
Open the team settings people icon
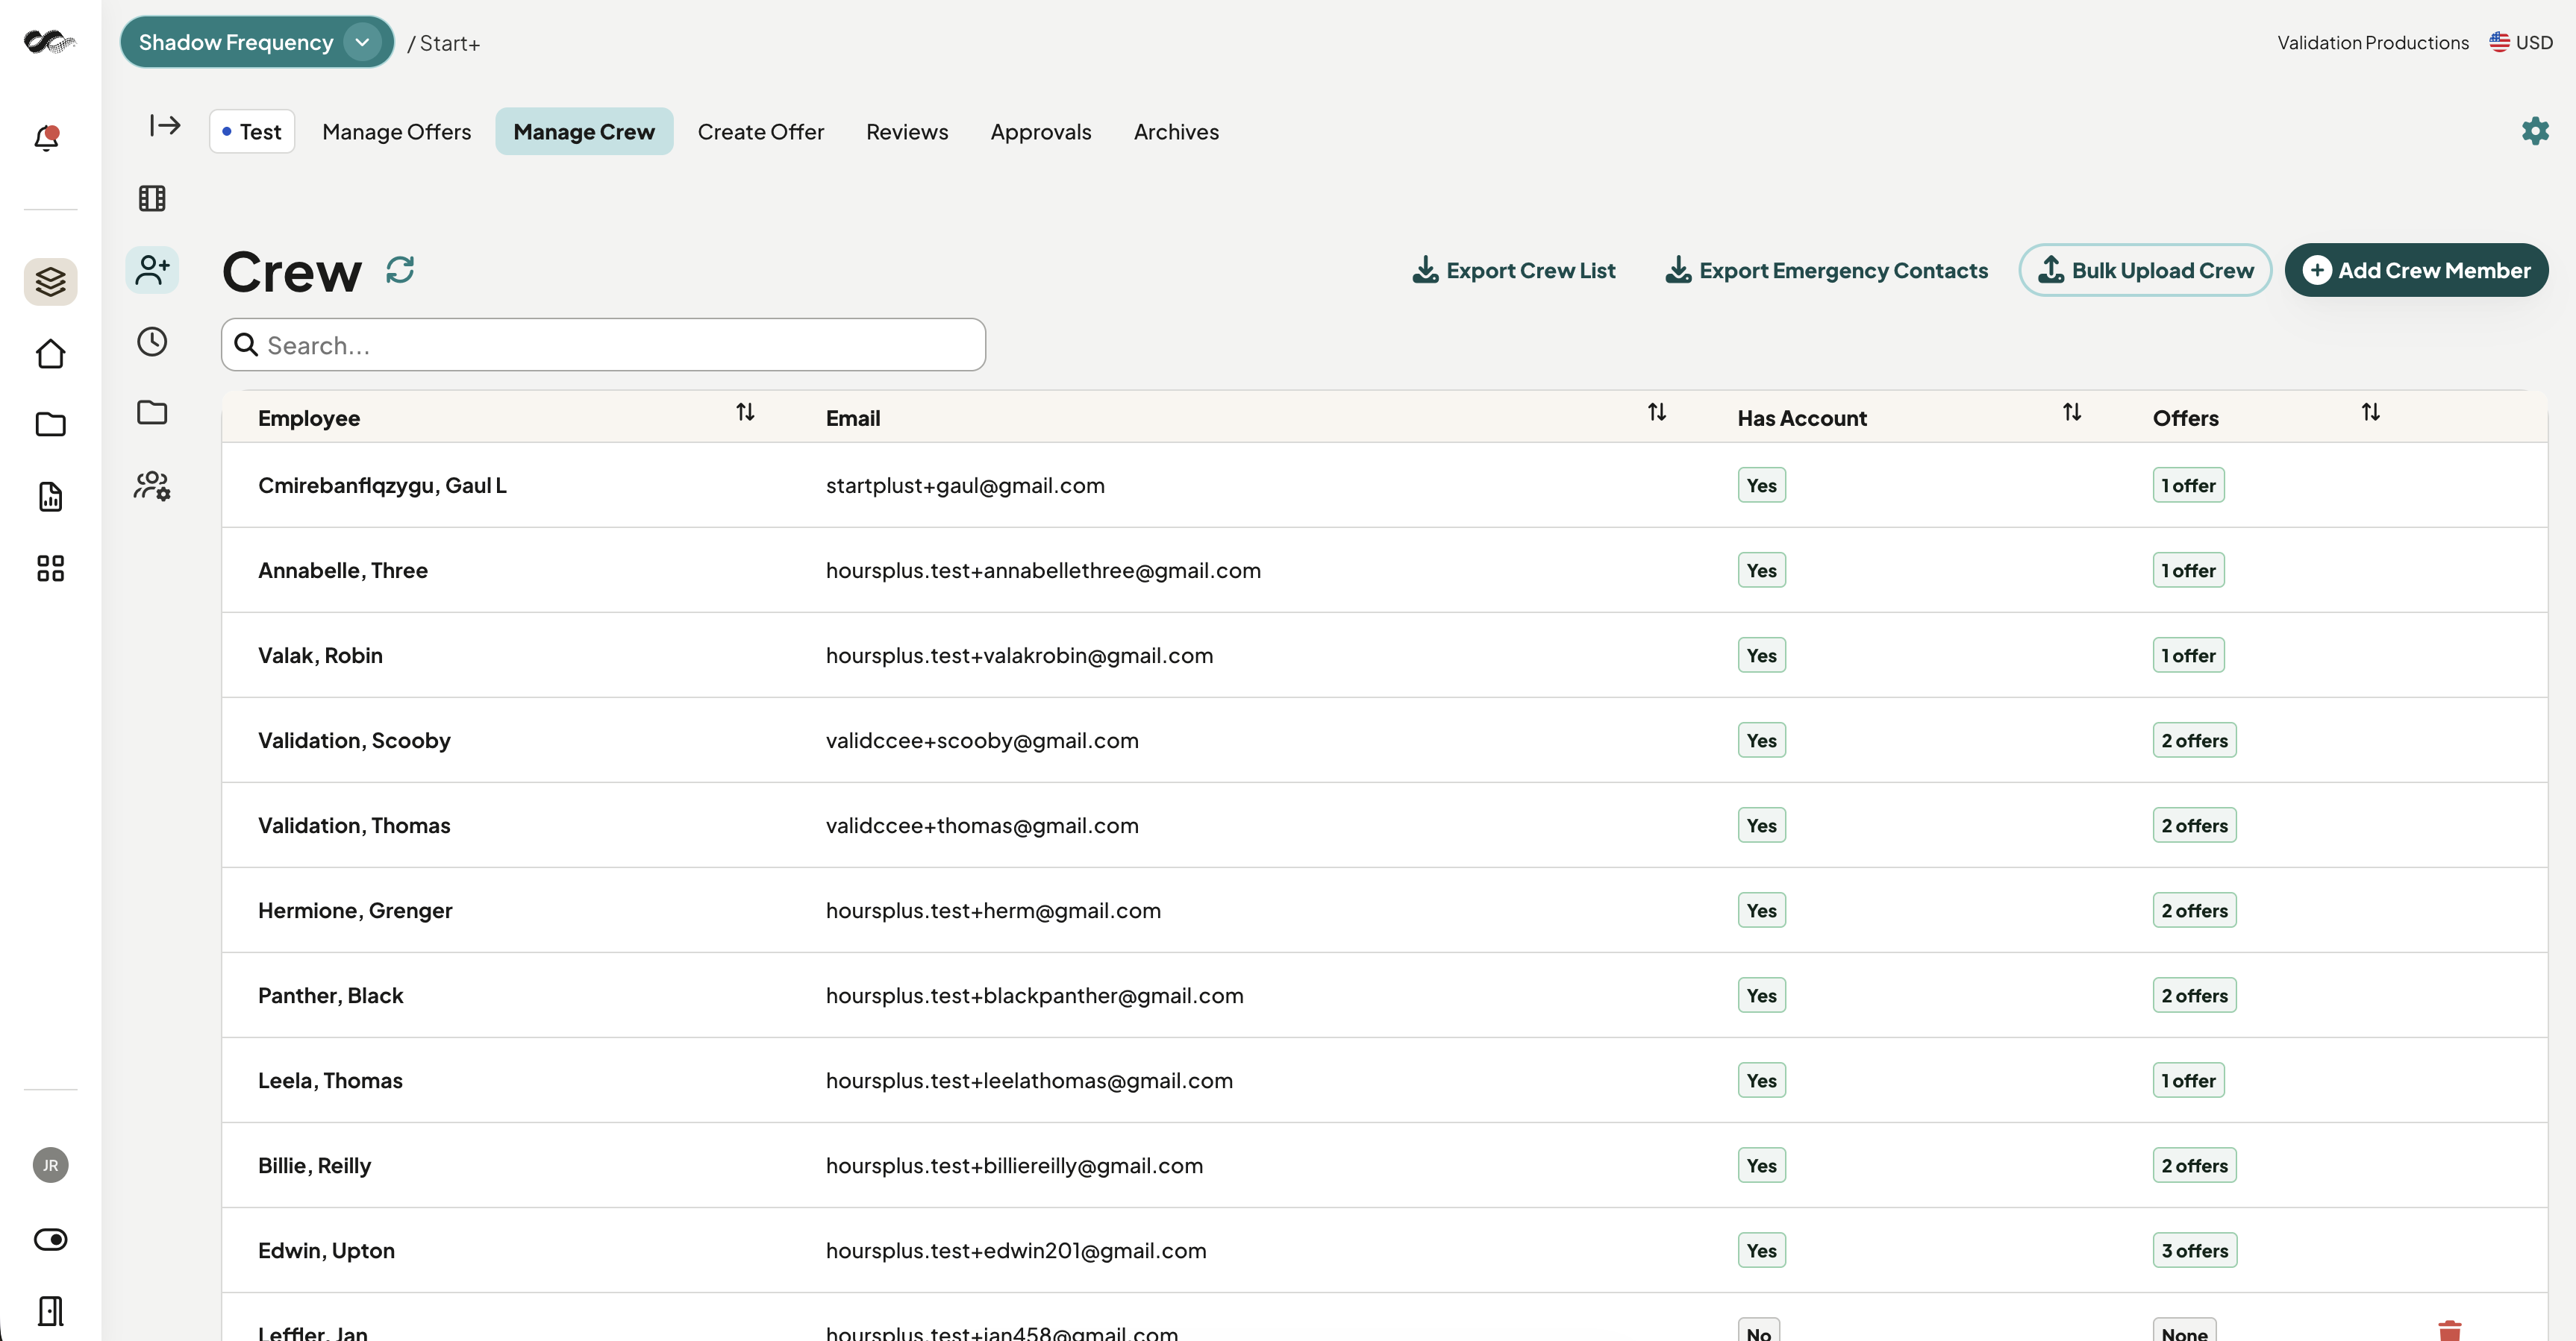tap(152, 486)
